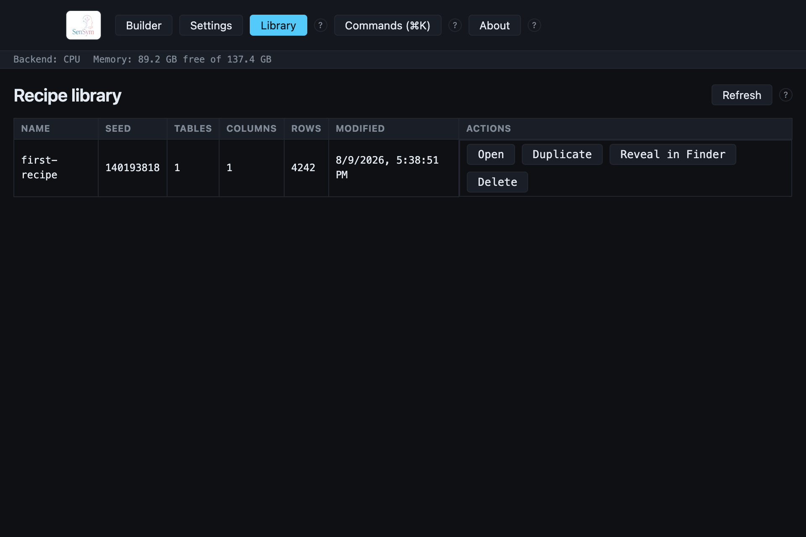Select the seed value 140193818
806x537 pixels.
coord(132,168)
